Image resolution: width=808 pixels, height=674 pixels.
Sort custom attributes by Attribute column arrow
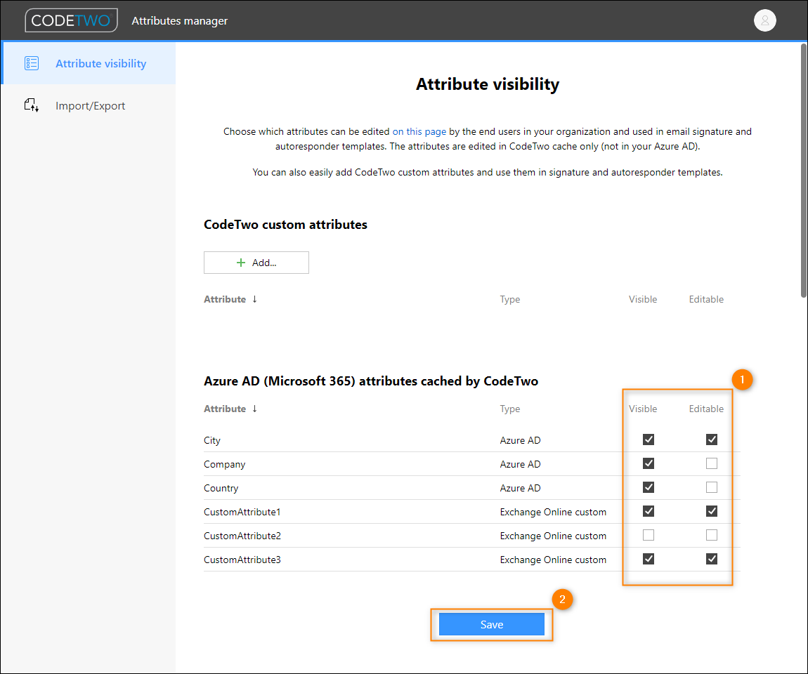pyautogui.click(x=254, y=299)
